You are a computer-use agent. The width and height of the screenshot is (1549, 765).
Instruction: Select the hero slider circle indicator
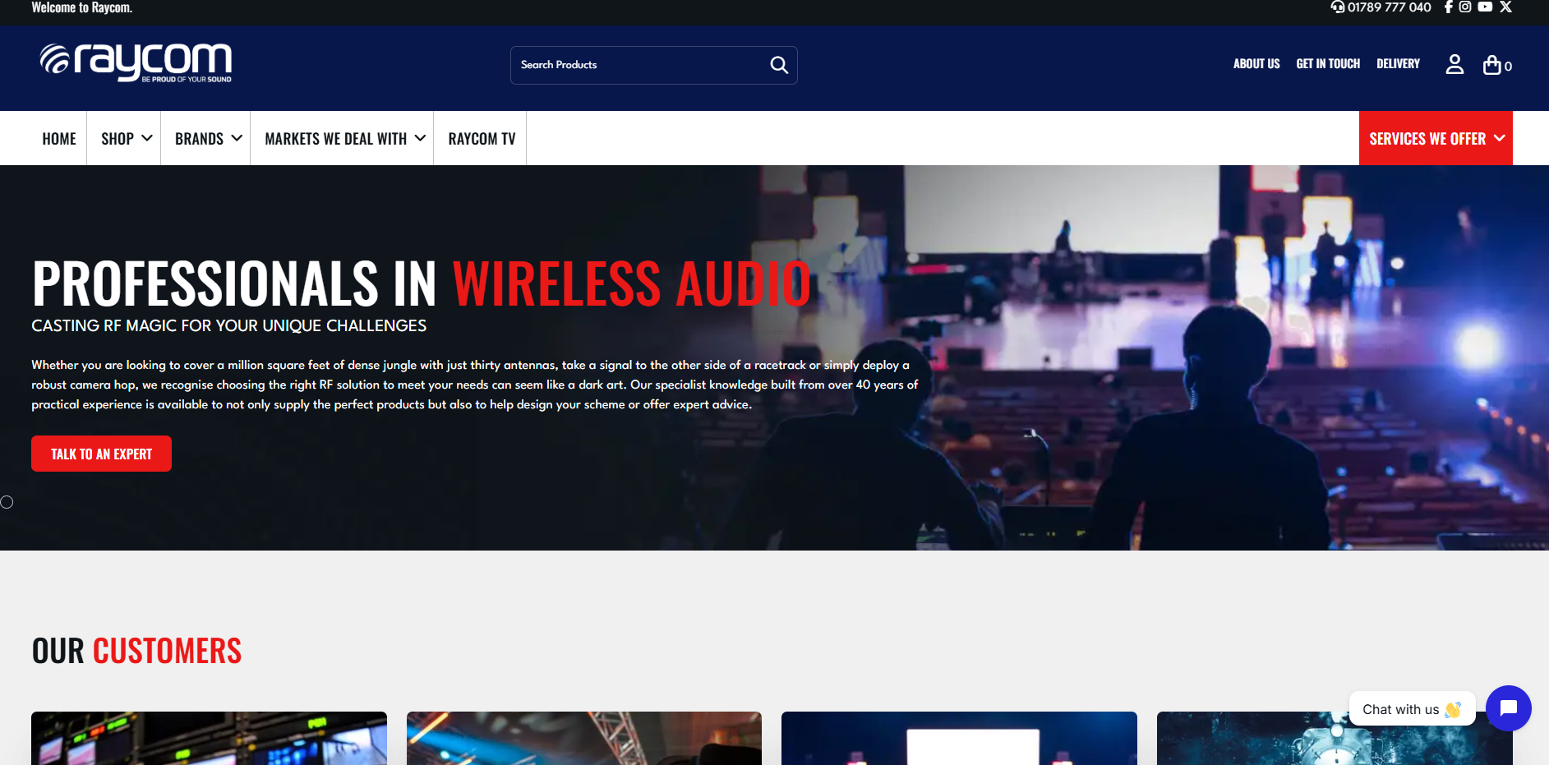tap(7, 502)
